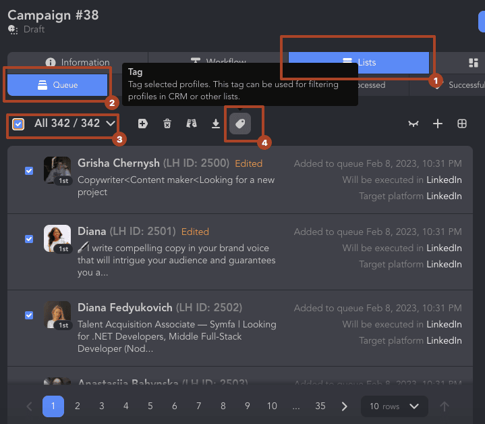
Task: Open the Processed sub-tab
Action: [x=371, y=85]
